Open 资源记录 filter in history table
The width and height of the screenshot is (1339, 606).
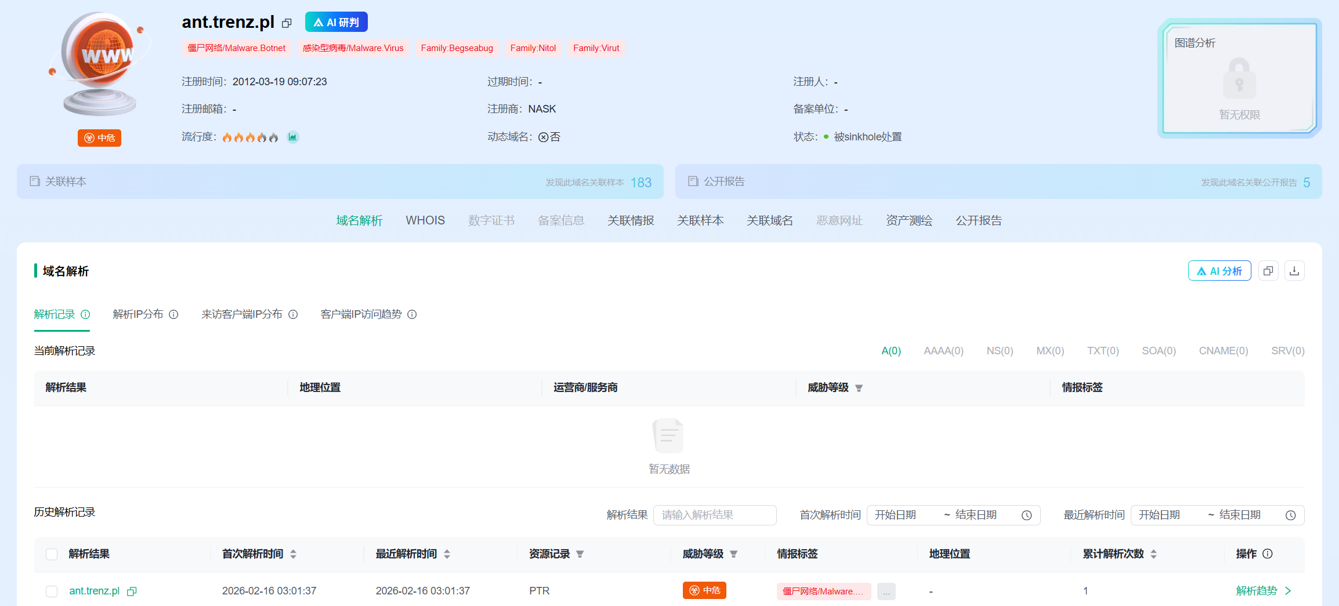[580, 554]
